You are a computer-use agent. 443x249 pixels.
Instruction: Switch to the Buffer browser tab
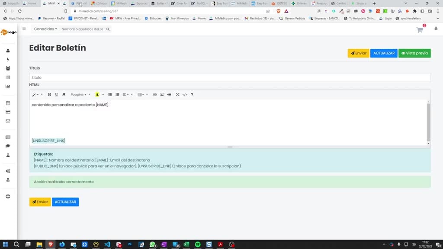[x=159, y=3]
